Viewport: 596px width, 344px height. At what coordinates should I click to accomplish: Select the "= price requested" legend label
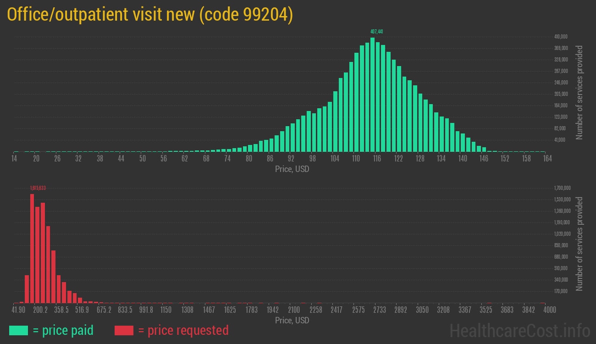click(183, 330)
